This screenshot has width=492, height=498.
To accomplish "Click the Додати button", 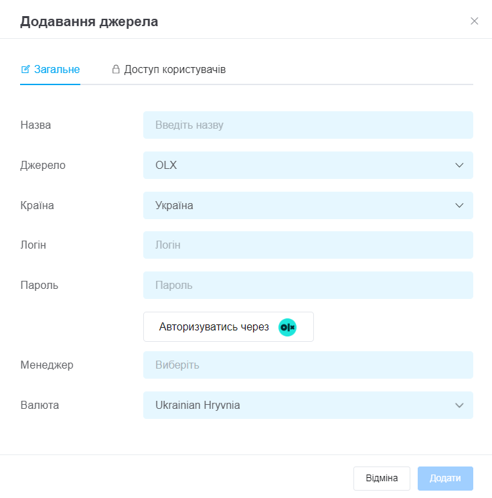I will (x=445, y=479).
